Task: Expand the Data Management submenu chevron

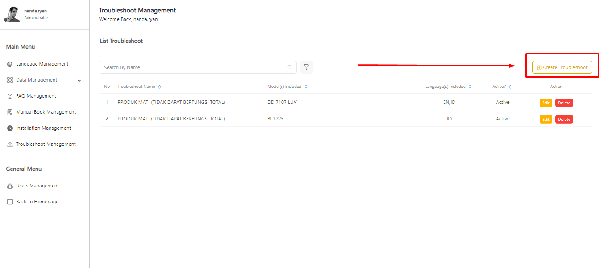Action: click(79, 81)
